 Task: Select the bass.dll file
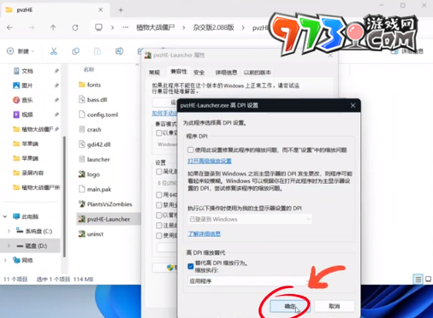tap(92, 99)
